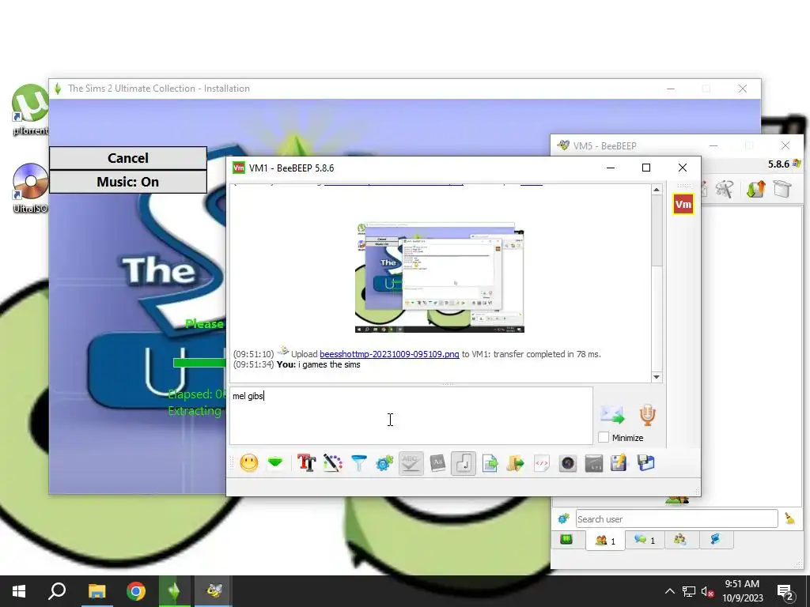Open the chat font selector (TT icon)
The image size is (810, 607).
point(306,463)
